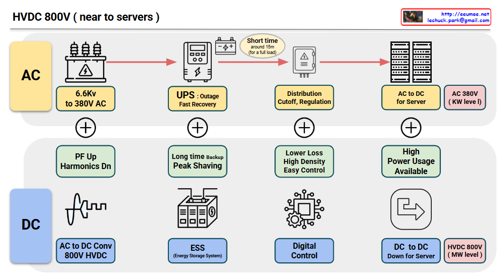Screen dimensions: 501x278
Task: Click the arrow from panel to servers
Action: point(355,62)
